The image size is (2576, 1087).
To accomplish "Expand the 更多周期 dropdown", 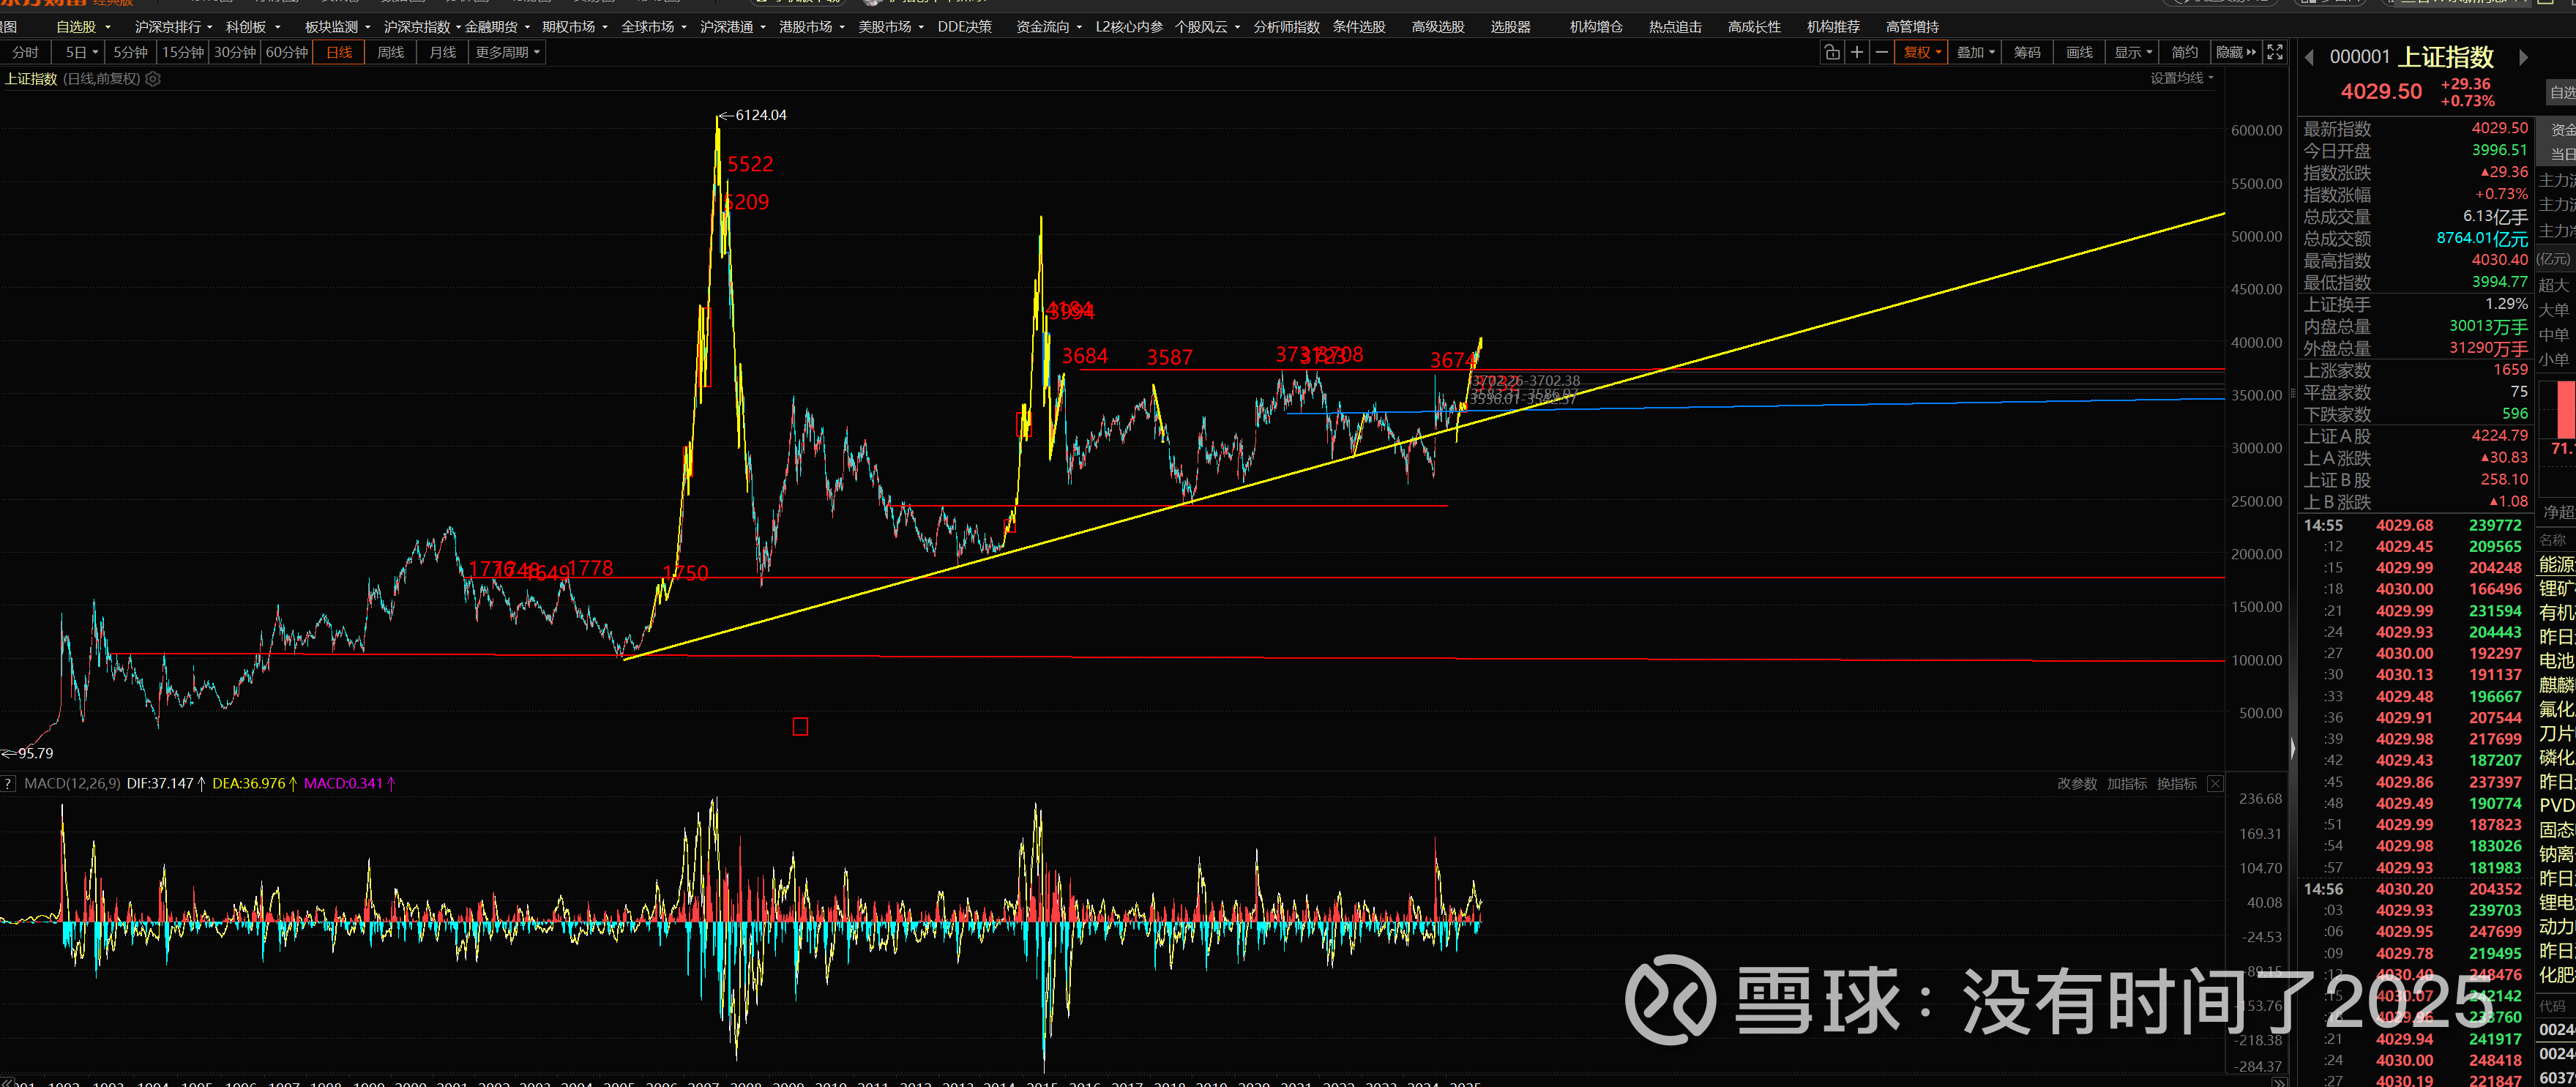I will point(507,52).
